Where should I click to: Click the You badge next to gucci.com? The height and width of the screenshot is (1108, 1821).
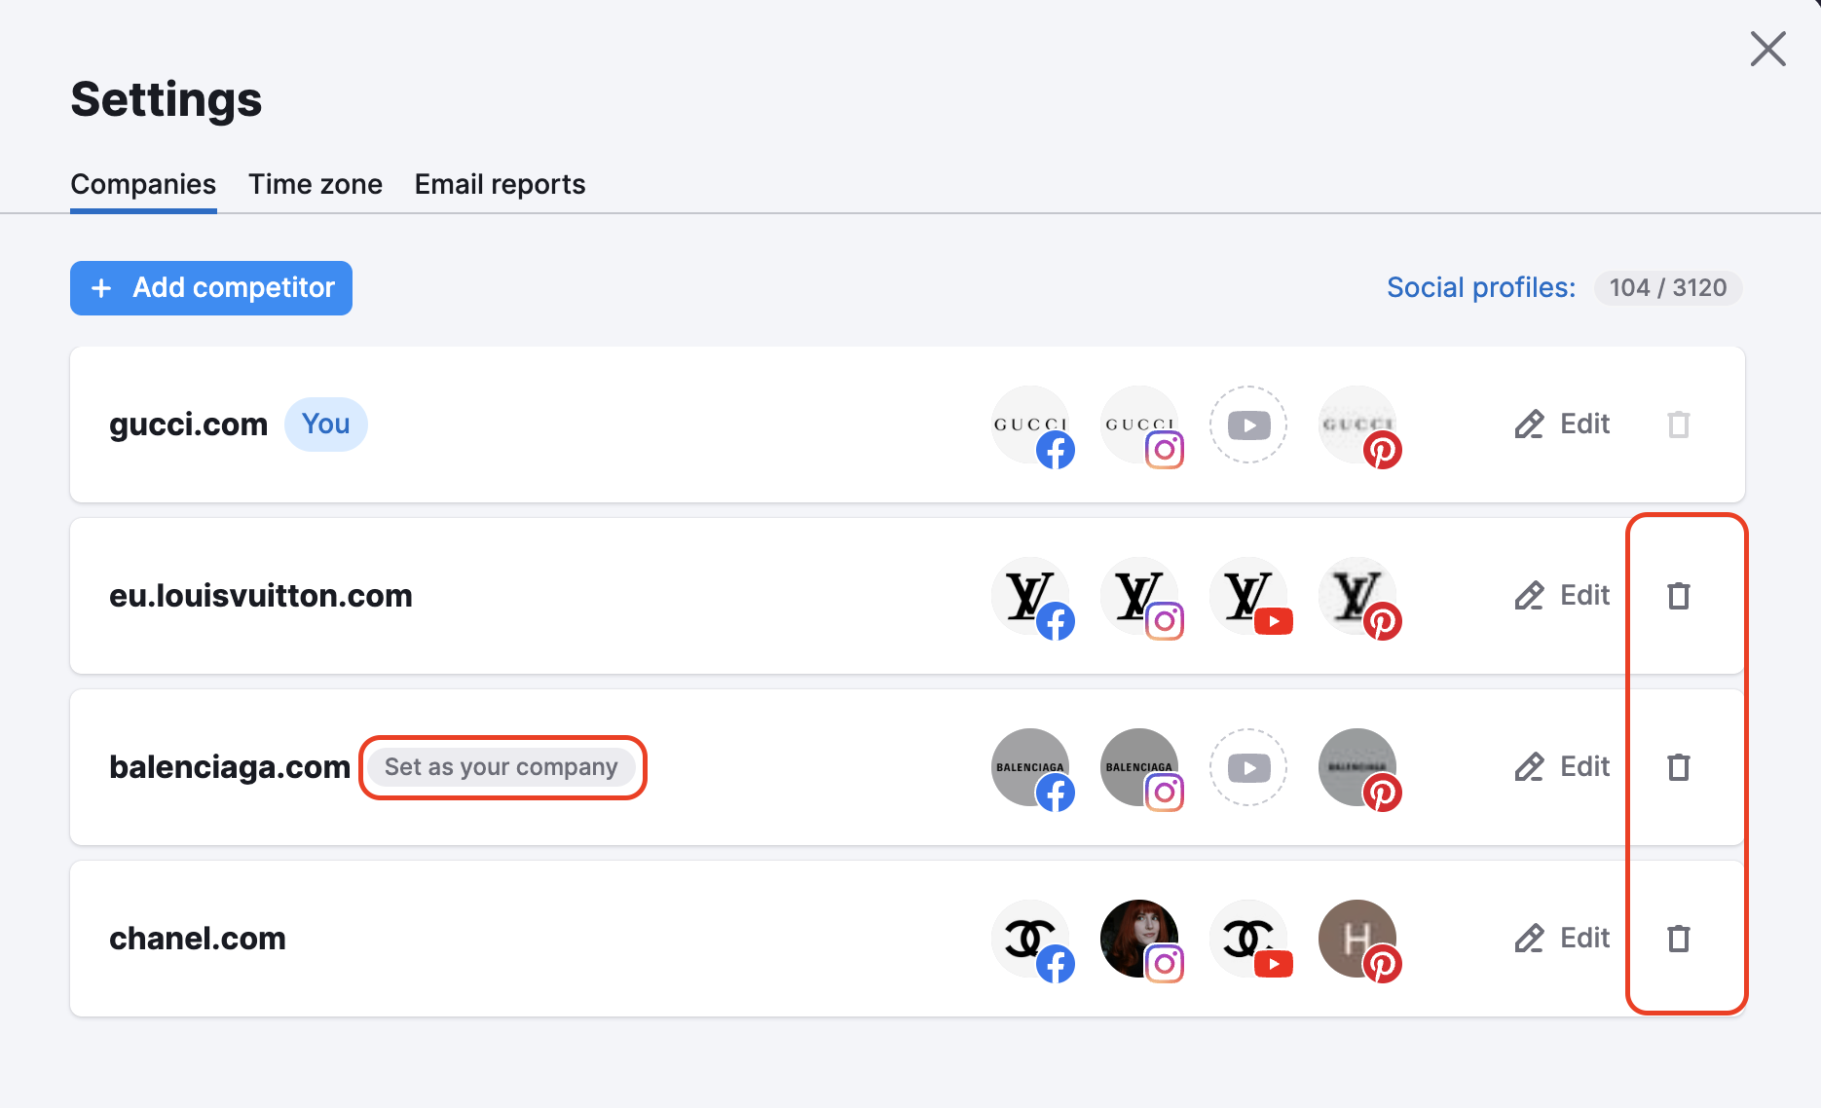click(x=325, y=424)
